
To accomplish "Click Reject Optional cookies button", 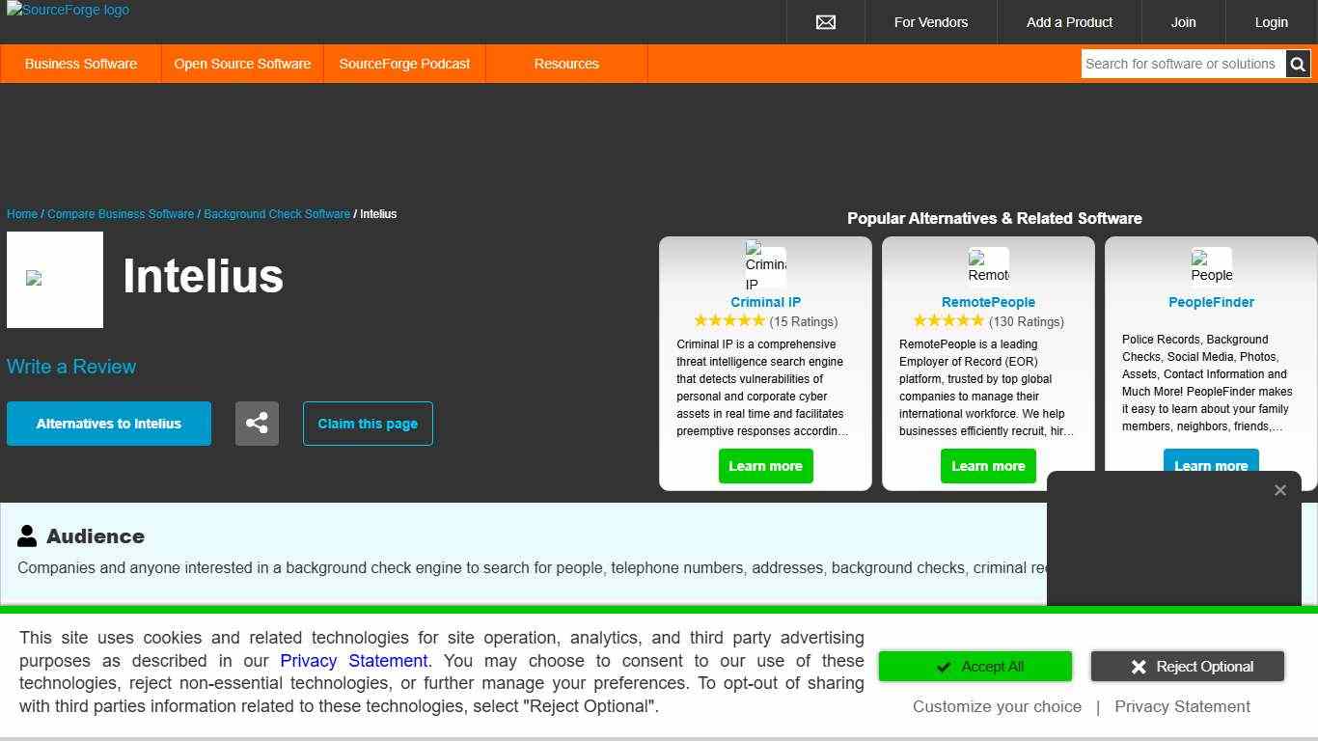I will click(x=1187, y=667).
